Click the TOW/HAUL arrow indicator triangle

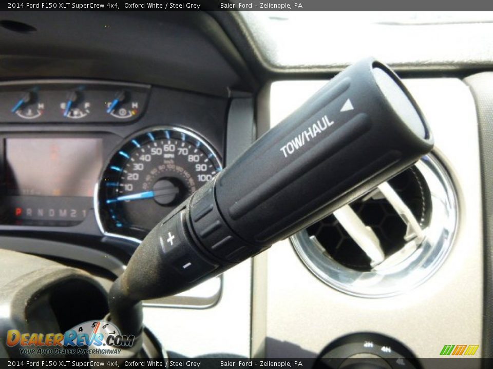click(347, 106)
